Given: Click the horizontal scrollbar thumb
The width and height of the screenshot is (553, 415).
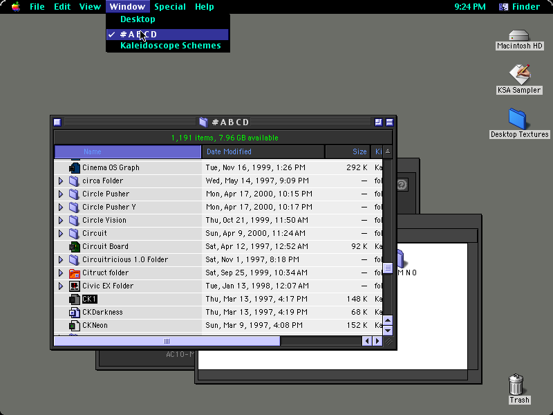Looking at the screenshot, I should [167, 341].
